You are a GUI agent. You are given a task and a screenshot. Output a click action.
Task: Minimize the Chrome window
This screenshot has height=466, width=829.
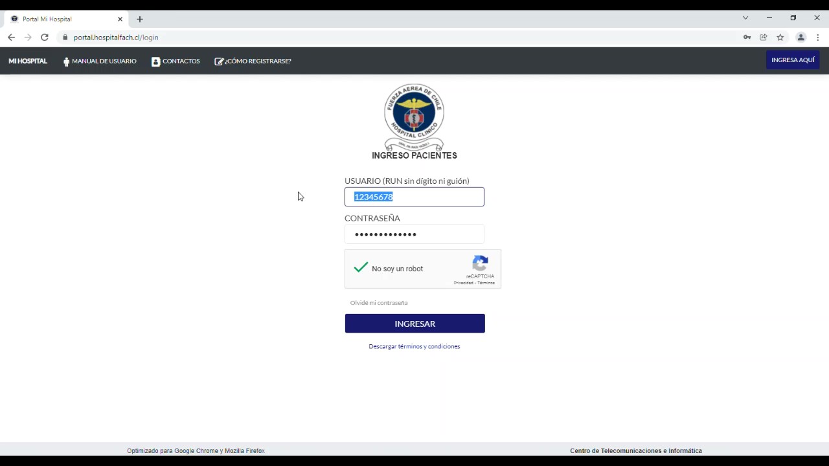(x=769, y=18)
